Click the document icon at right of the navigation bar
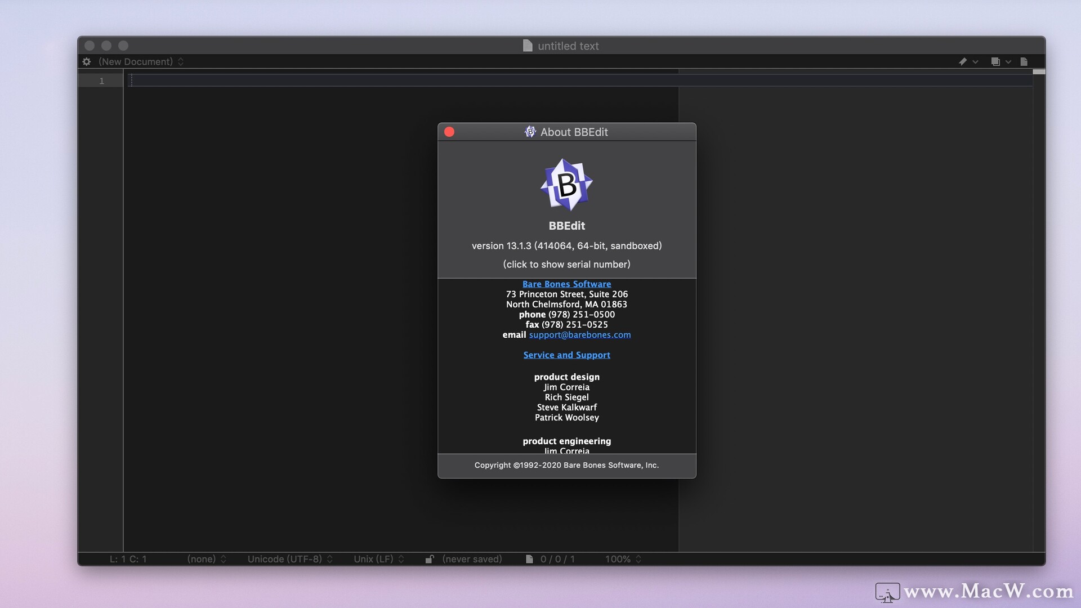Viewport: 1081px width, 608px height. pyautogui.click(x=1024, y=61)
